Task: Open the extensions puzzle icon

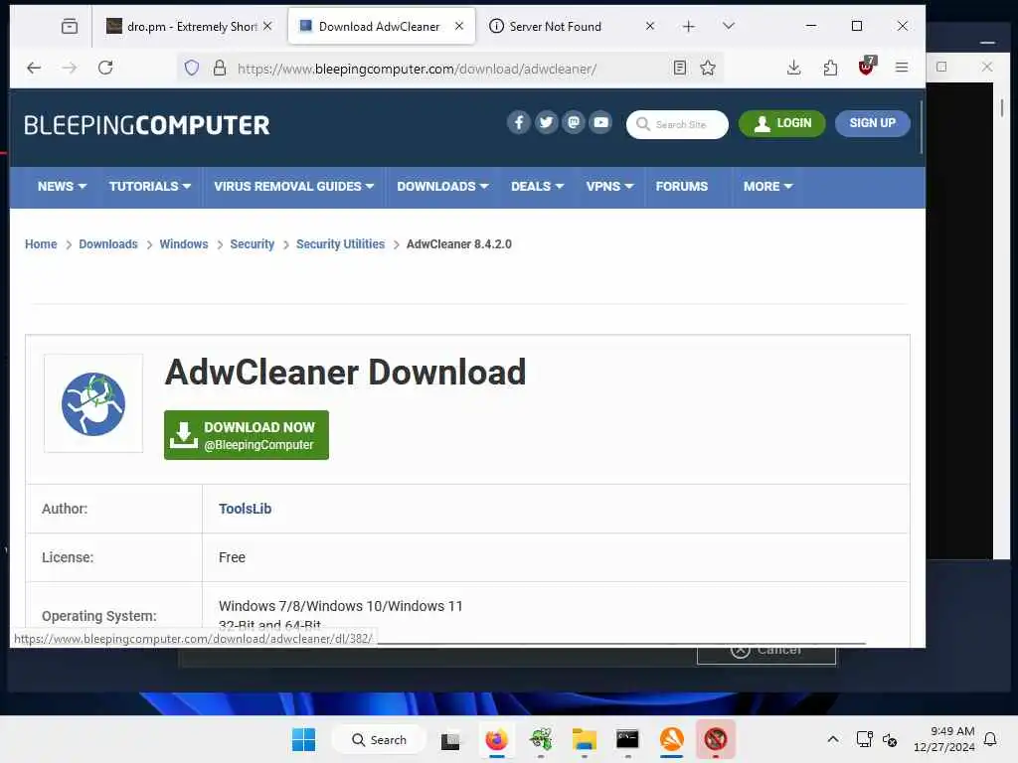Action: click(x=830, y=68)
